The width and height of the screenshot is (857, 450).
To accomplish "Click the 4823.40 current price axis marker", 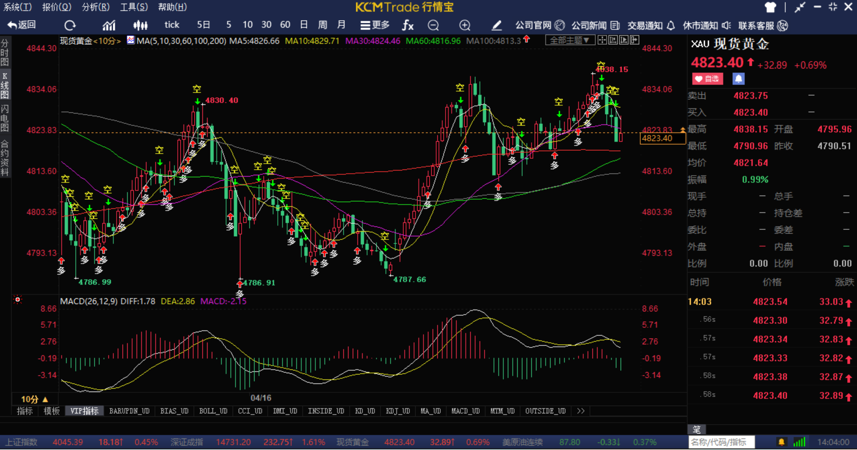I will (x=663, y=138).
